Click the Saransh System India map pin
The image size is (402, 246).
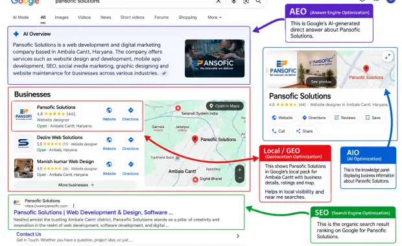coord(178,108)
